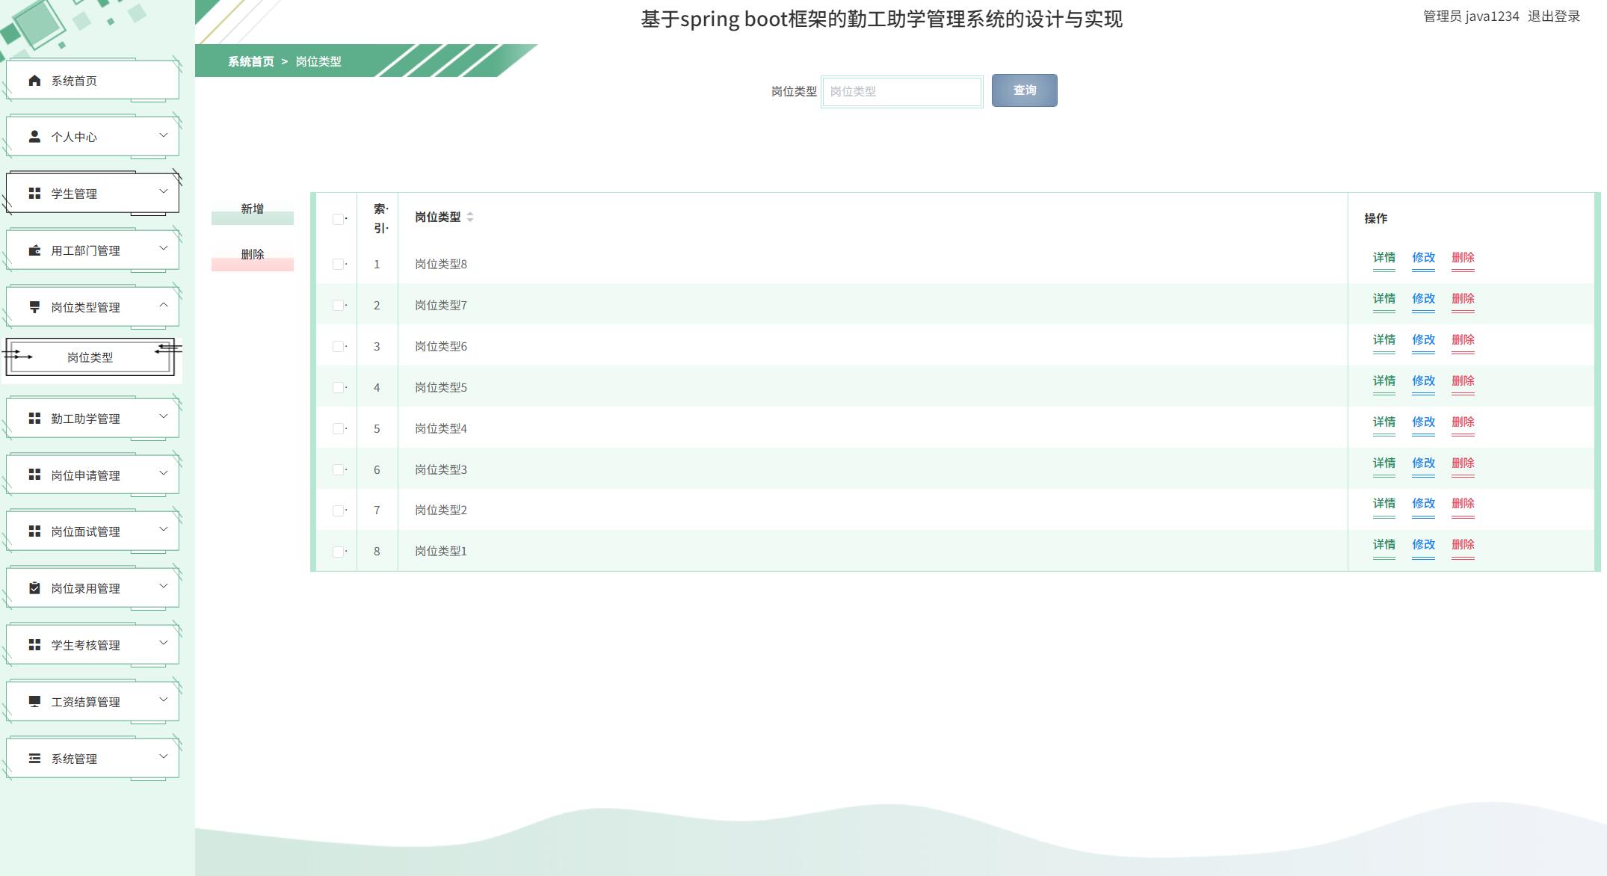The width and height of the screenshot is (1607, 876).
Task: Toggle the select-all checkbox in table header
Action: point(338,219)
